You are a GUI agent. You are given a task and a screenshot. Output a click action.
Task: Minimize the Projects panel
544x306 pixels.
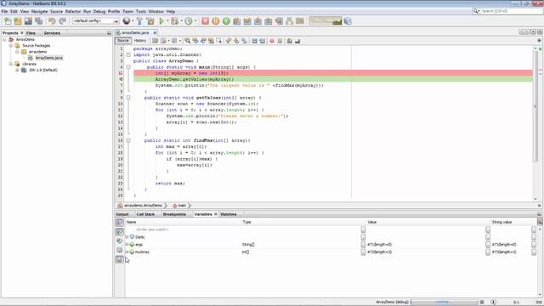109,33
